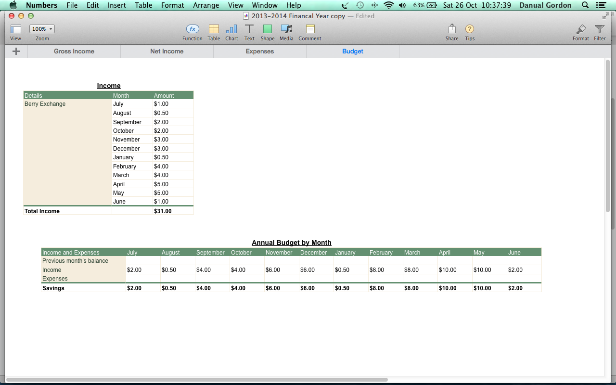This screenshot has height=385, width=616.
Task: Open the Spotlight search in menu bar
Action: (585, 5)
